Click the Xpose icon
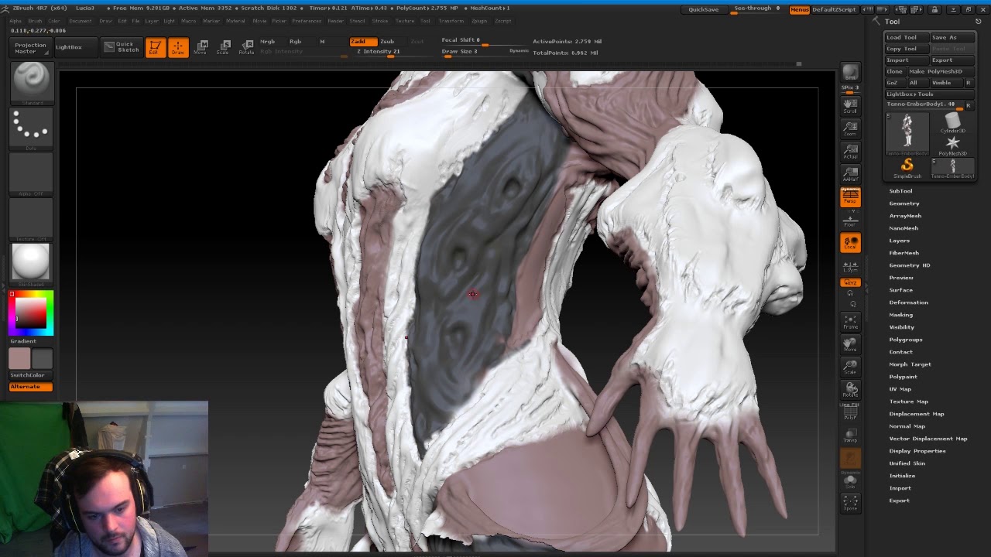This screenshot has width=991, height=557. click(850, 504)
